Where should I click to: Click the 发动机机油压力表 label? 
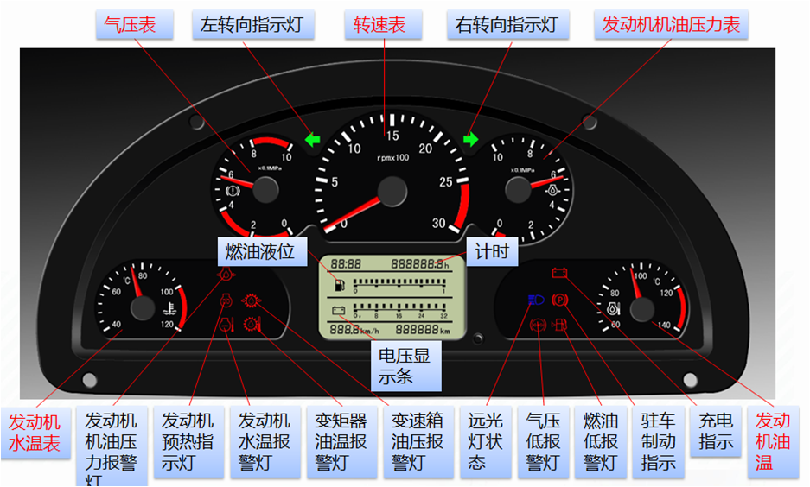tap(671, 24)
